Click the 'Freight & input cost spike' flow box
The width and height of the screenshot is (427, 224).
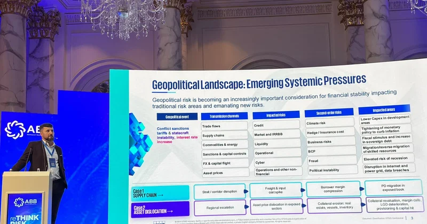[275, 190]
